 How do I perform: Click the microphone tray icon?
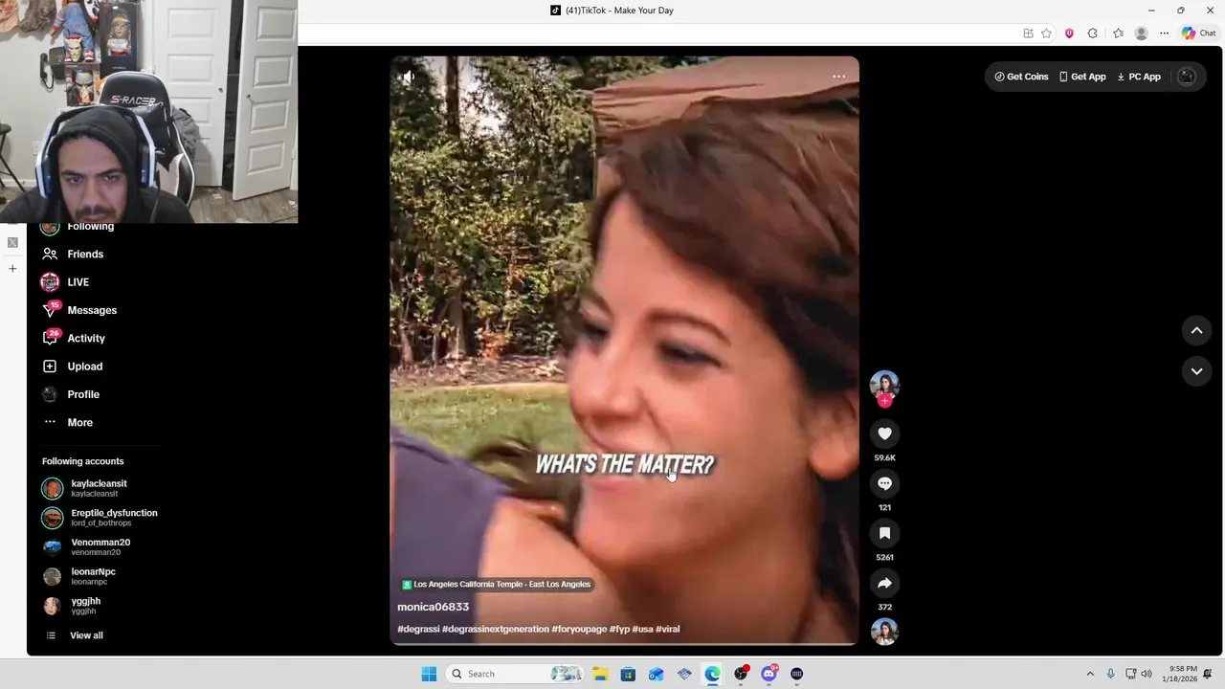[1110, 674]
